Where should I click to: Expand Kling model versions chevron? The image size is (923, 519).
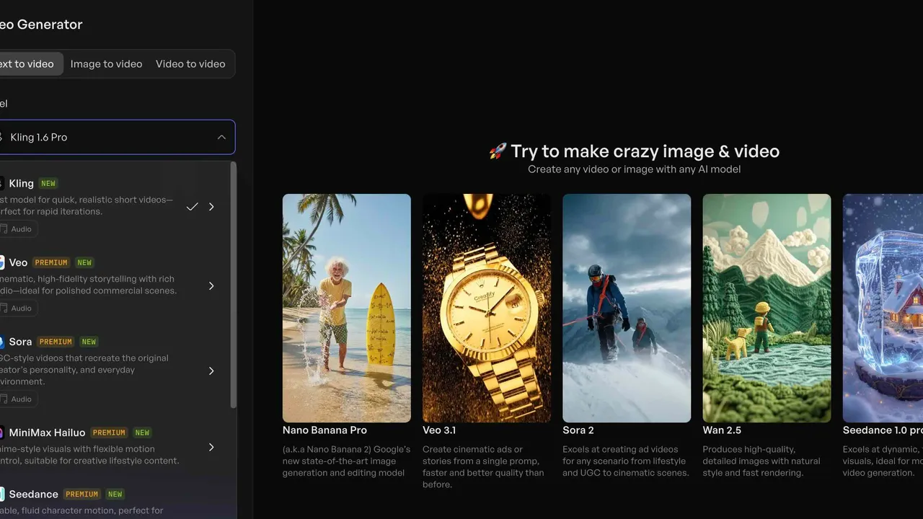click(x=211, y=207)
